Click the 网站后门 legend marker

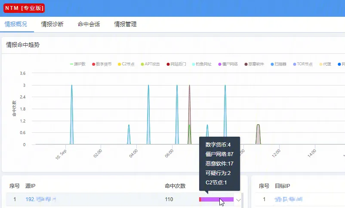coord(176,64)
